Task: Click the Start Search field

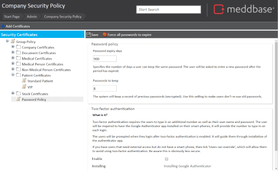Action: pos(169,10)
